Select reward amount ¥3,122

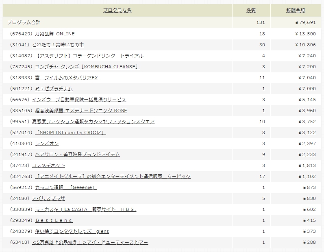[x=307, y=132]
